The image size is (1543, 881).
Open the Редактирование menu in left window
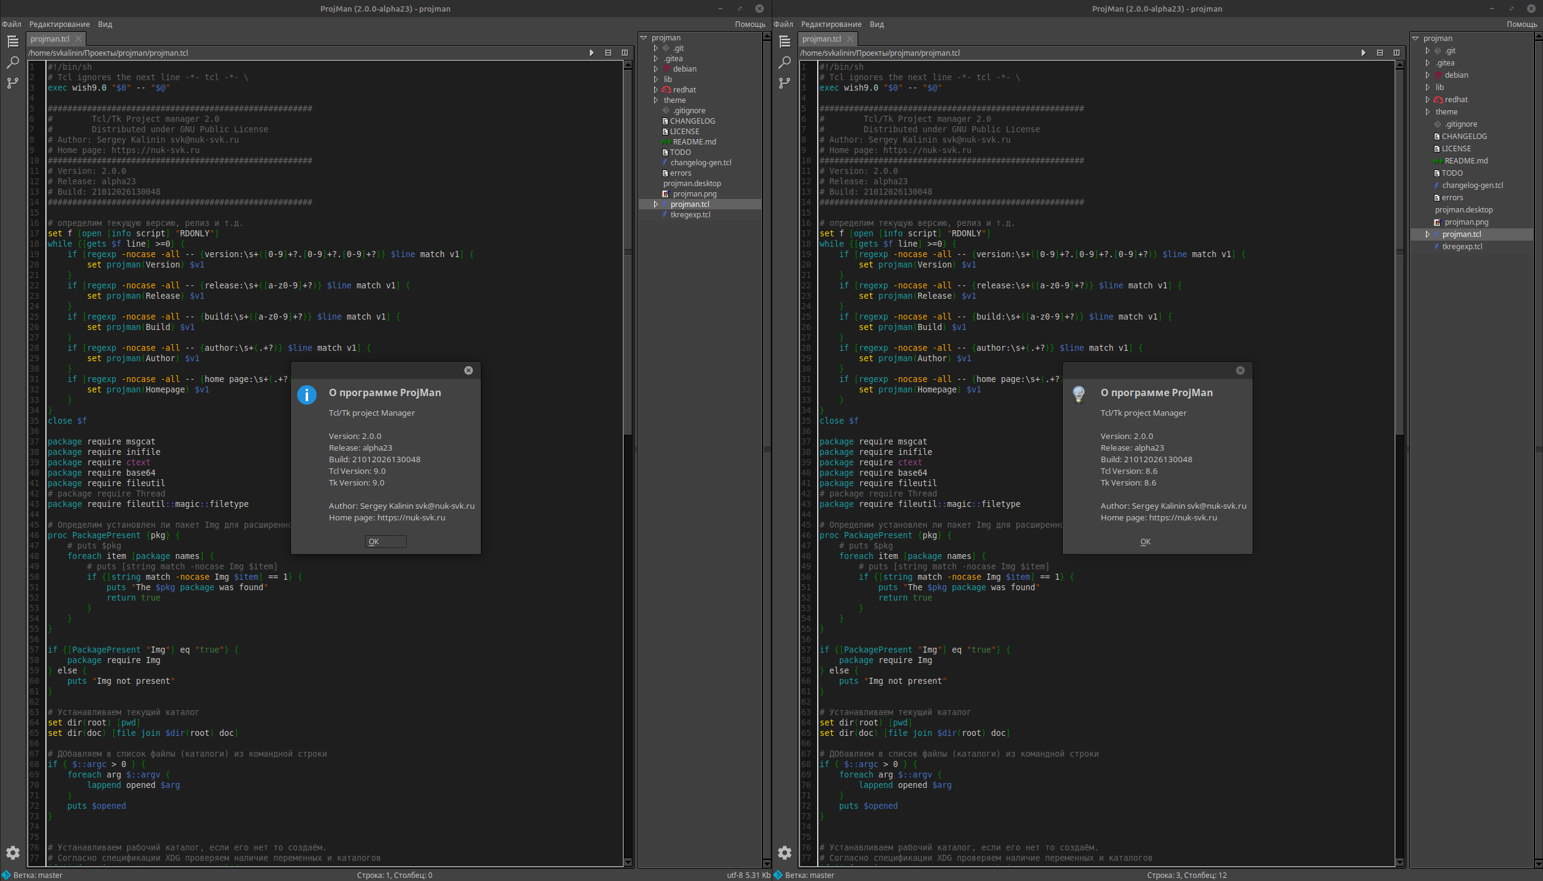[59, 24]
